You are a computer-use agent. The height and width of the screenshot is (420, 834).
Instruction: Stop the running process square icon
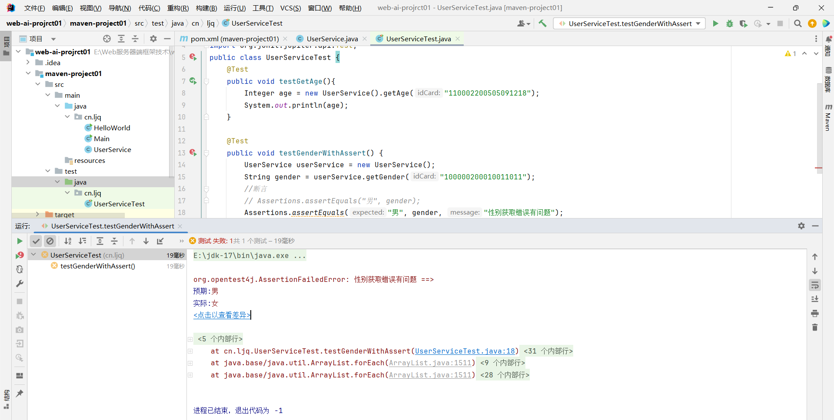pos(780,23)
